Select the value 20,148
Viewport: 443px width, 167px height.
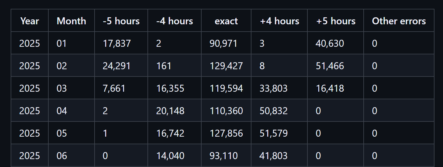[170, 111]
